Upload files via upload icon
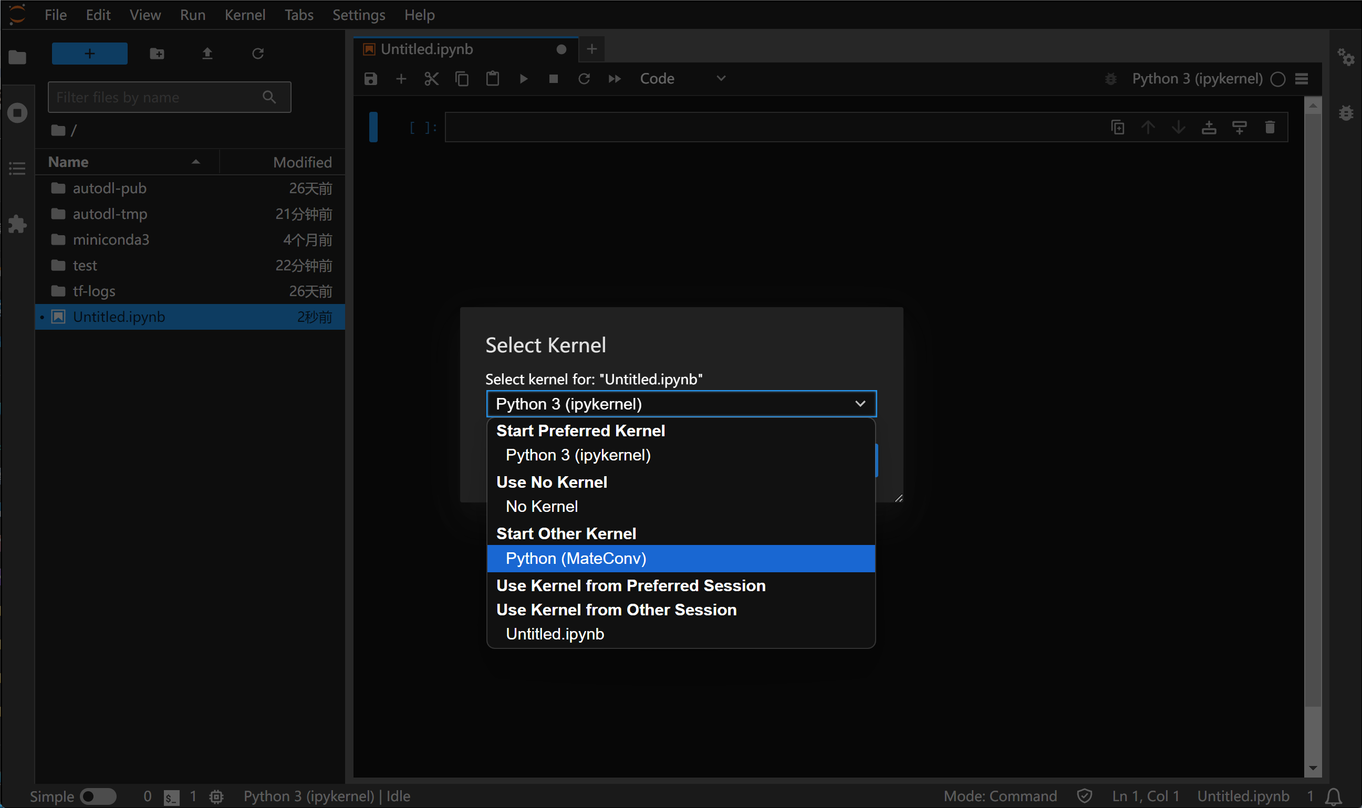 pyautogui.click(x=207, y=54)
